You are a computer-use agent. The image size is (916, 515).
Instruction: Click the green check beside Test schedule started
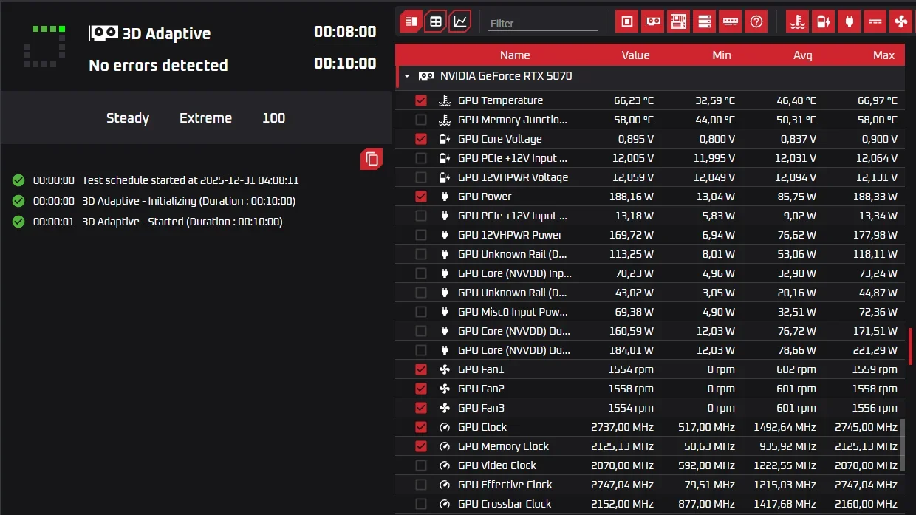[x=18, y=180]
